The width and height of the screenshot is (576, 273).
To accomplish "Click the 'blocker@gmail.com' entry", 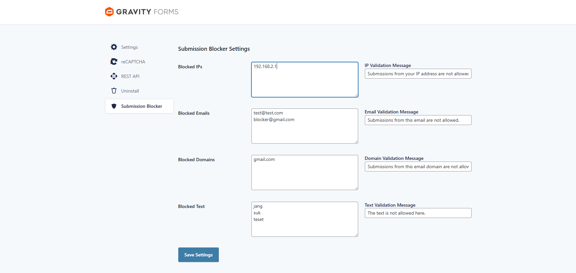I will pyautogui.click(x=274, y=119).
